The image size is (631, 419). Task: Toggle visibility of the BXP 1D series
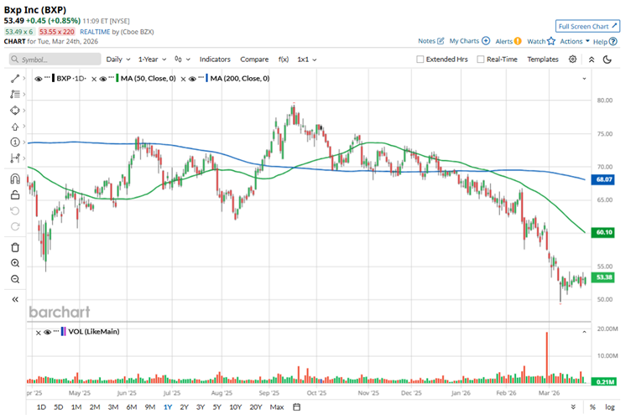(x=39, y=79)
